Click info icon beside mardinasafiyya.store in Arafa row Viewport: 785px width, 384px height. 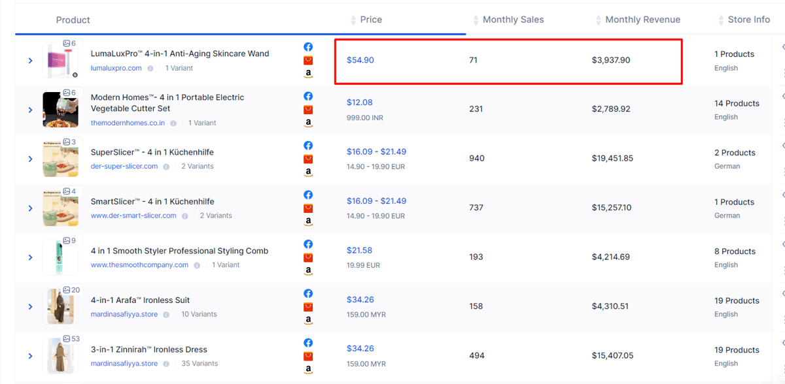pos(166,314)
